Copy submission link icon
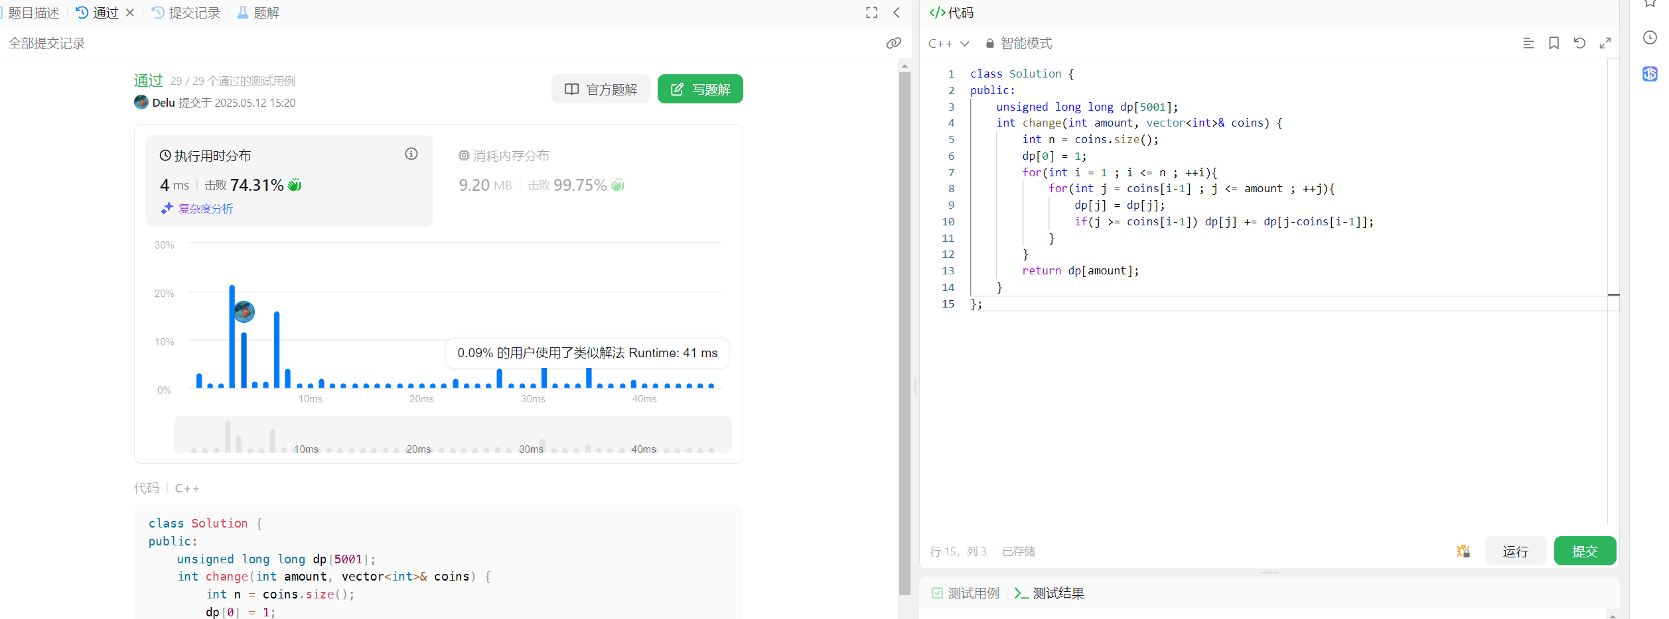The image size is (1669, 619). 893,43
